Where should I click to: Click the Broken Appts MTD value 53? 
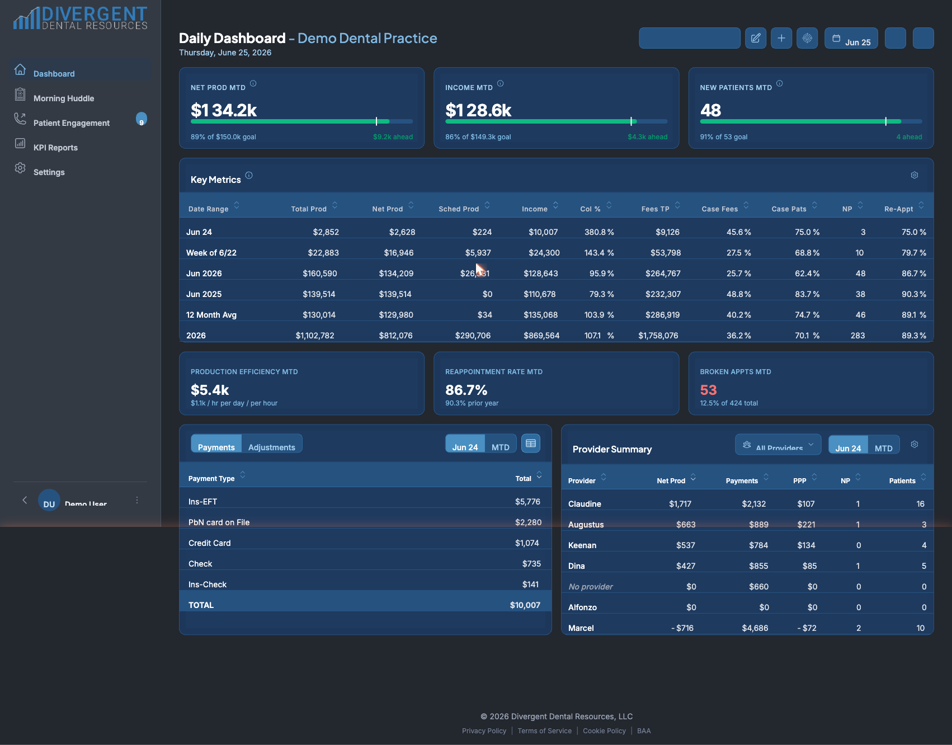click(x=708, y=390)
